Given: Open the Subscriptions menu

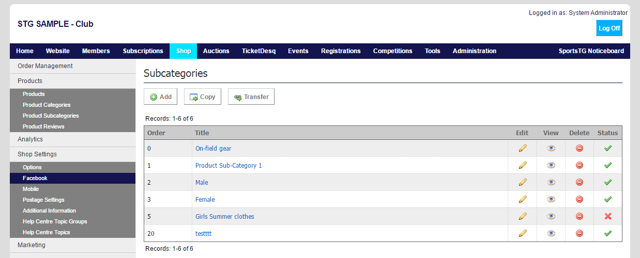Looking at the screenshot, I should 143,51.
